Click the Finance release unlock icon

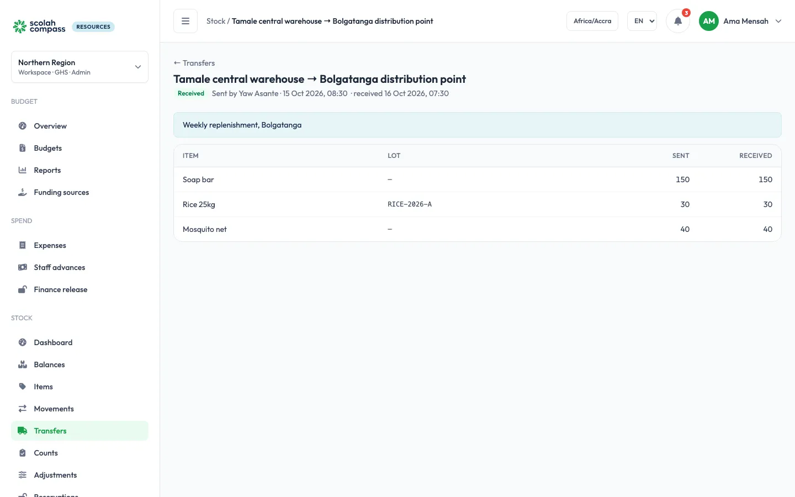pyautogui.click(x=23, y=289)
